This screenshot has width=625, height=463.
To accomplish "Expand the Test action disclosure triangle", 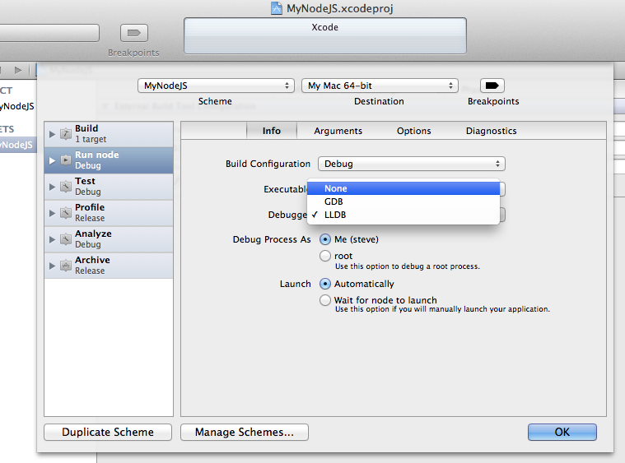I will click(52, 187).
